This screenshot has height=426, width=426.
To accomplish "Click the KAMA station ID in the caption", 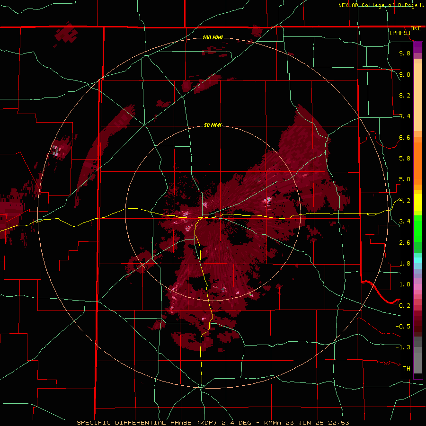I will (274, 423).
